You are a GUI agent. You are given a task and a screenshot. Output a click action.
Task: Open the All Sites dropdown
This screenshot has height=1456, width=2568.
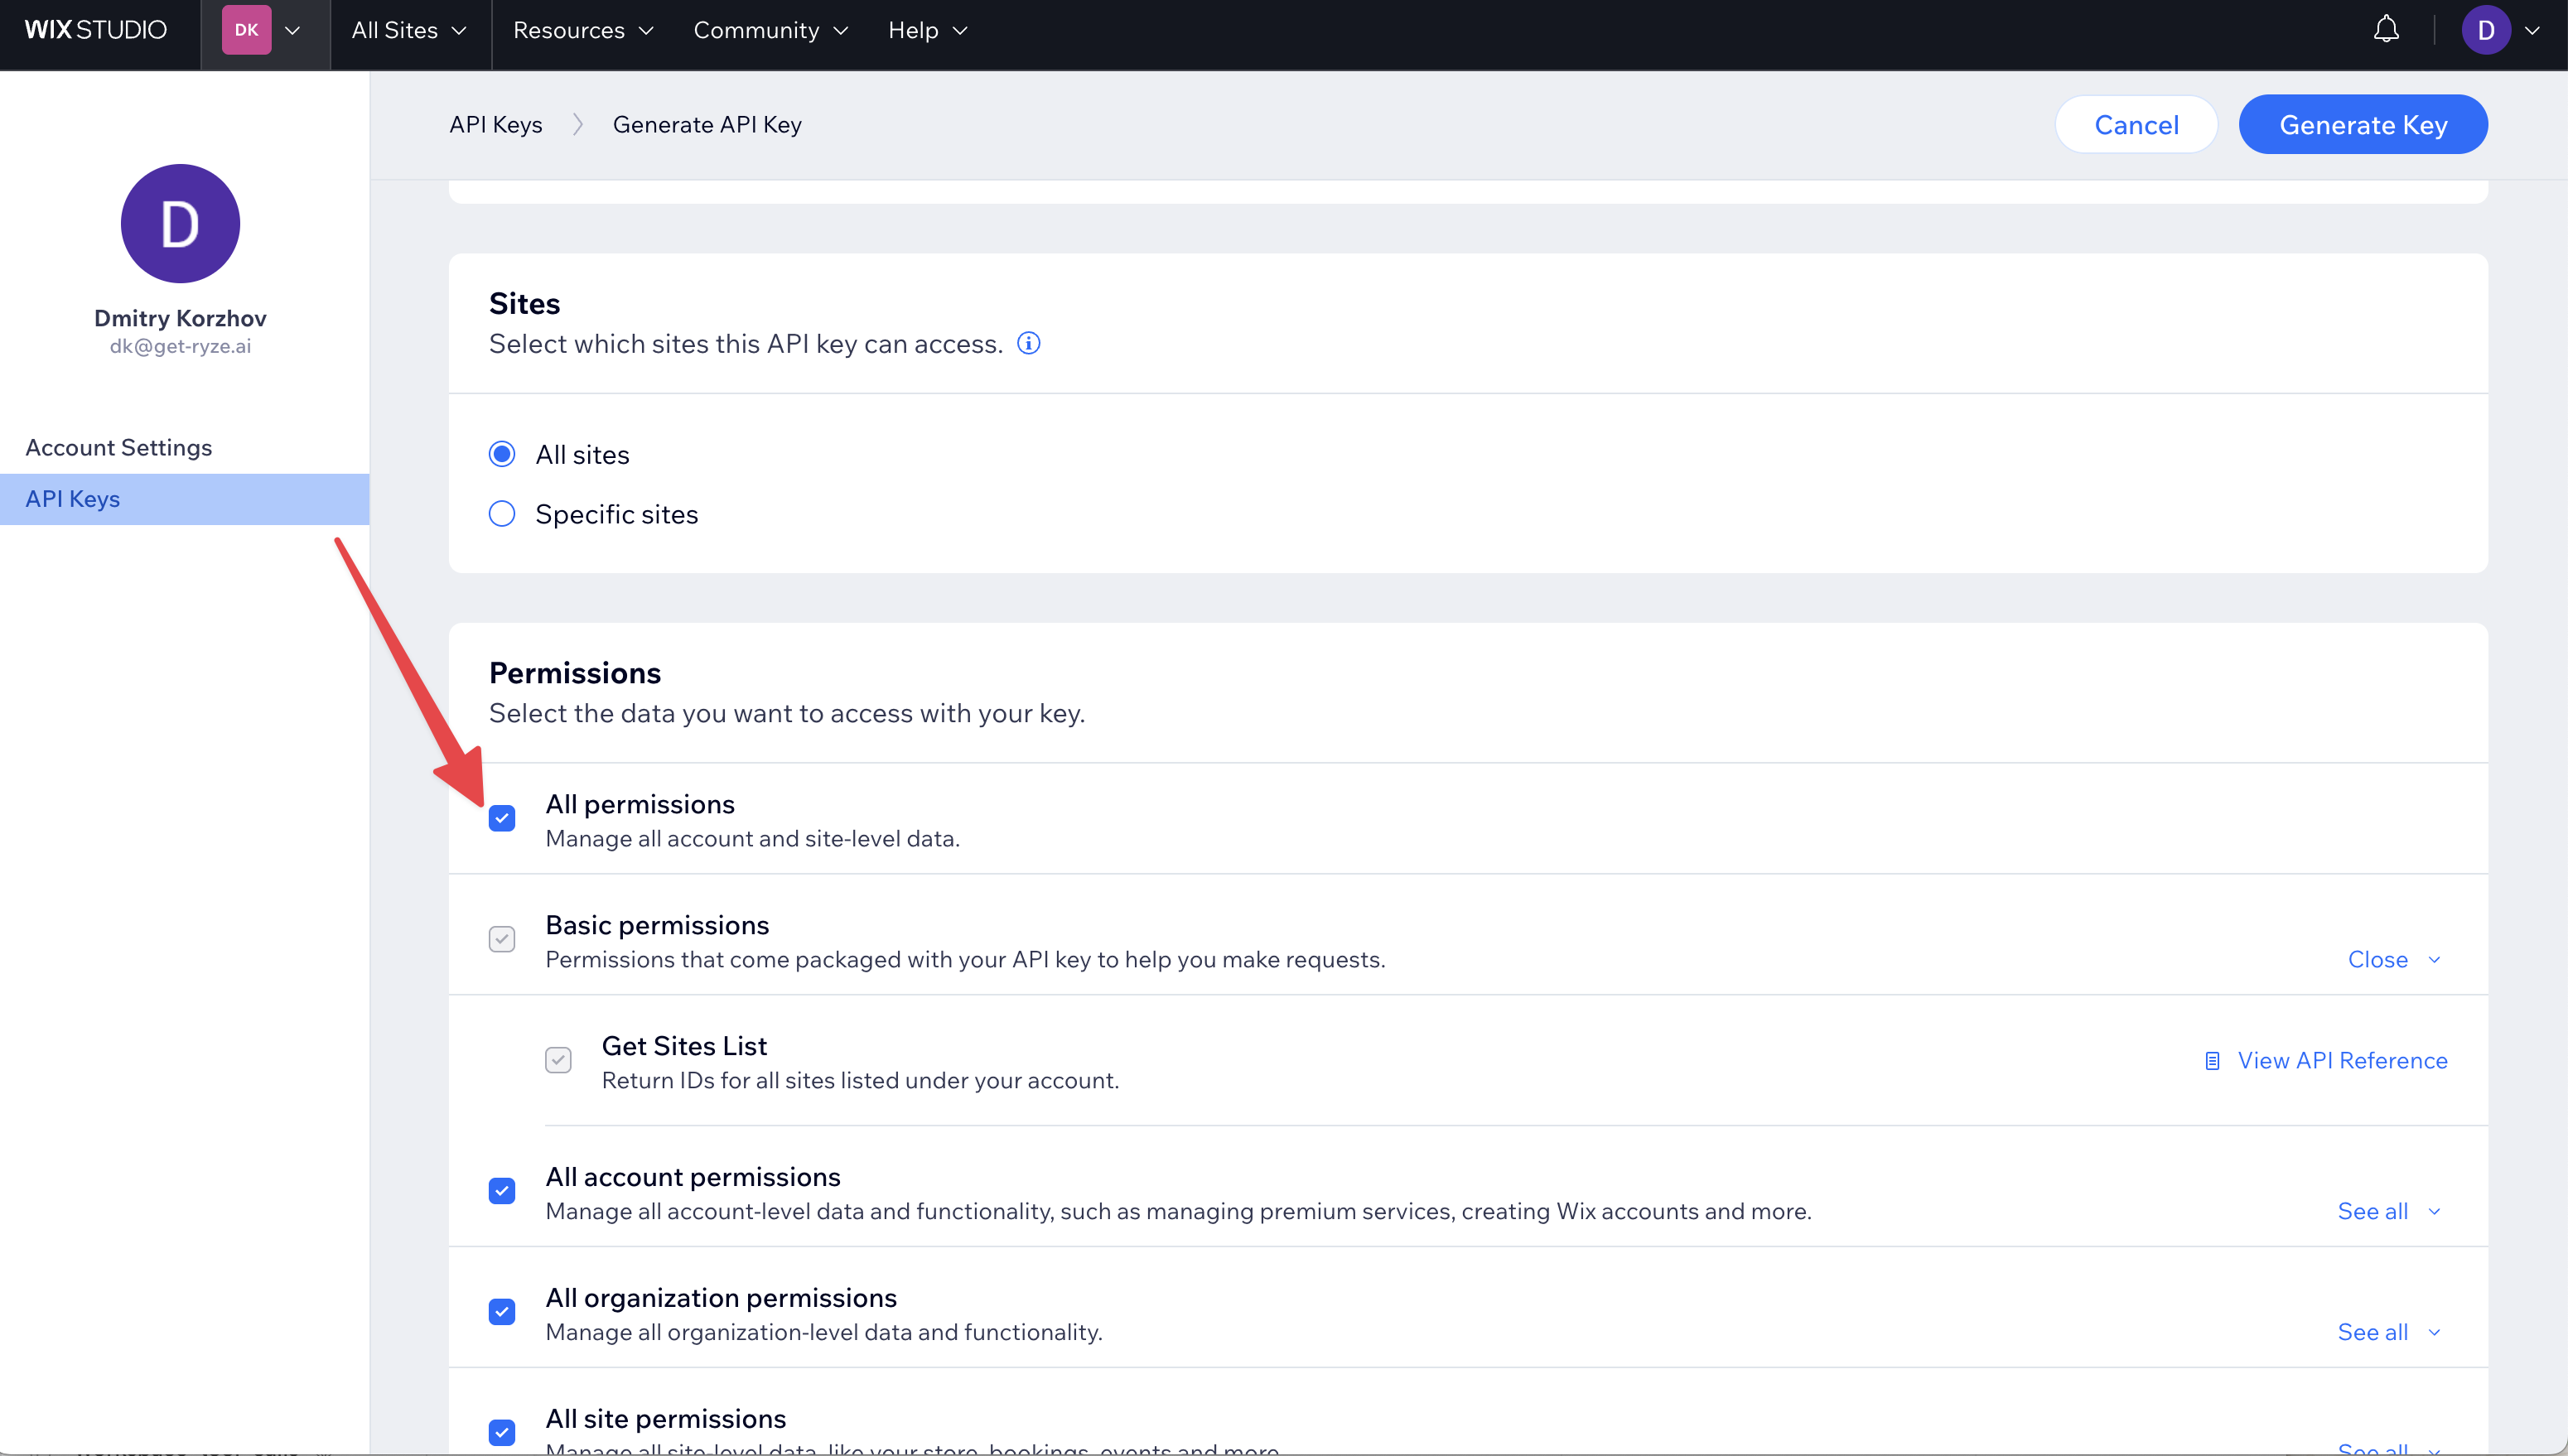(409, 30)
